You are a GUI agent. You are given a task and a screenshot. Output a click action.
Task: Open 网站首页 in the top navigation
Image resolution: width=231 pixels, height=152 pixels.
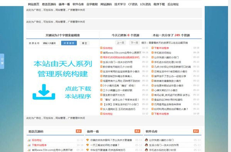tap(33, 4)
